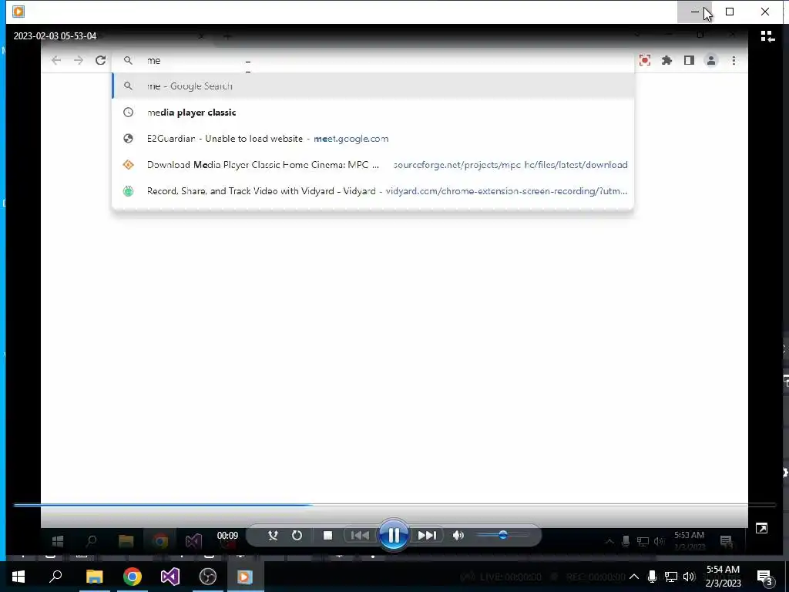Click the side panel icon in the recorded Chrome
Viewport: 789px width, 592px height.
[x=689, y=60]
